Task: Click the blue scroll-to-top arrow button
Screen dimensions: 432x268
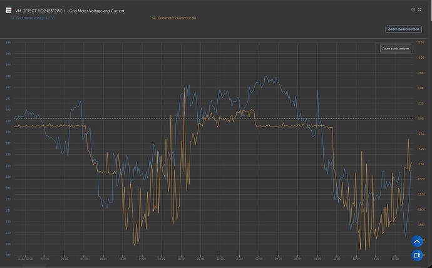Action: [x=417, y=241]
